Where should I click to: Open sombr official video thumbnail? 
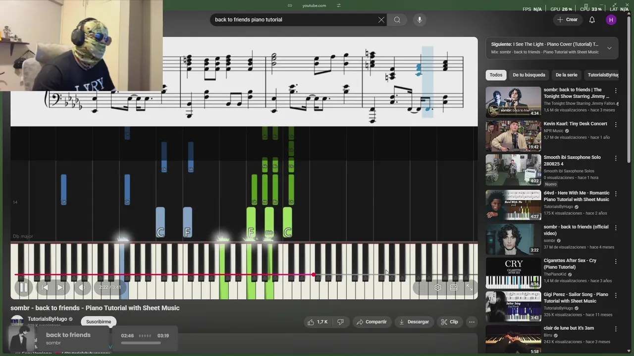(x=513, y=239)
